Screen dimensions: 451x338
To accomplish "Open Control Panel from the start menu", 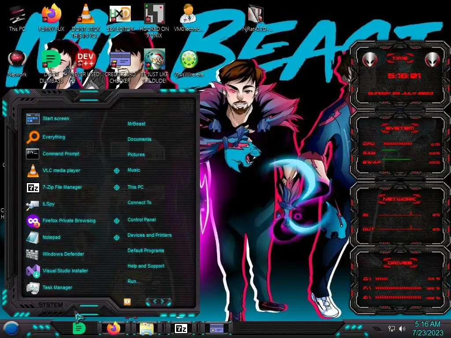I will [x=141, y=220].
